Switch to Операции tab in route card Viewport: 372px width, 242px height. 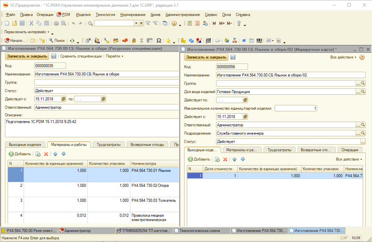350,150
